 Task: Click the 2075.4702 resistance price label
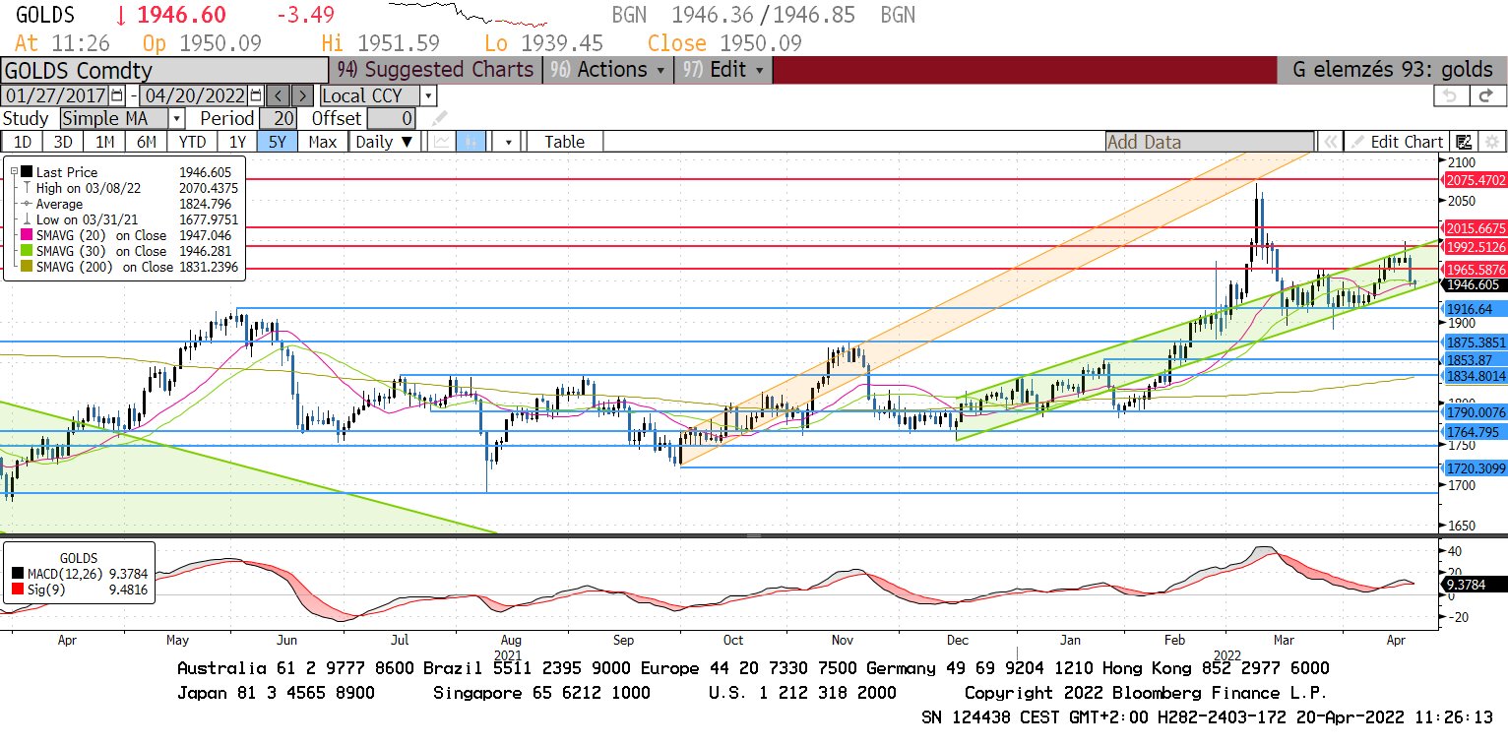1474,180
